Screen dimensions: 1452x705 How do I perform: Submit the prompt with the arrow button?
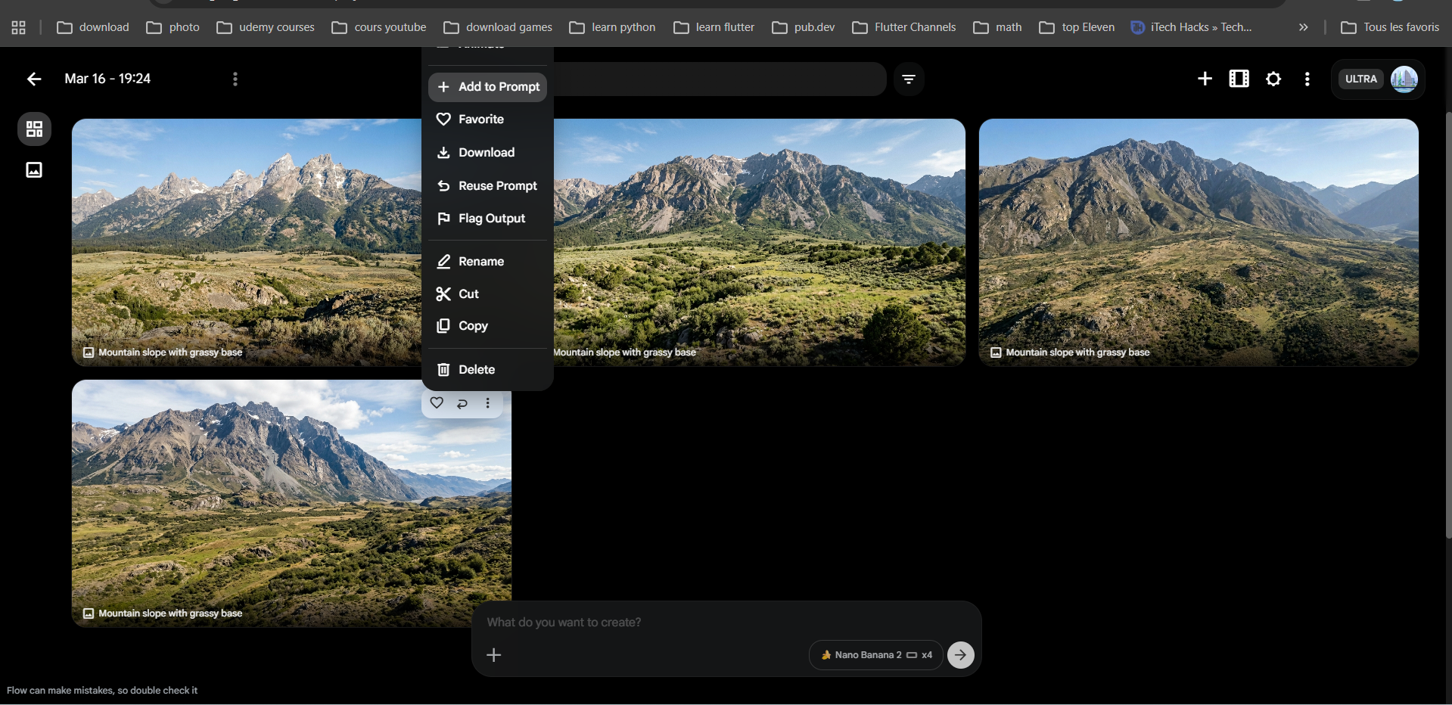coord(960,655)
